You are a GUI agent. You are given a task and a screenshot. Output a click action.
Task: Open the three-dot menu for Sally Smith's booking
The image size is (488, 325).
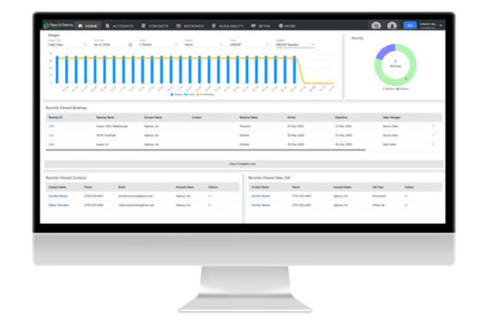pos(433,144)
